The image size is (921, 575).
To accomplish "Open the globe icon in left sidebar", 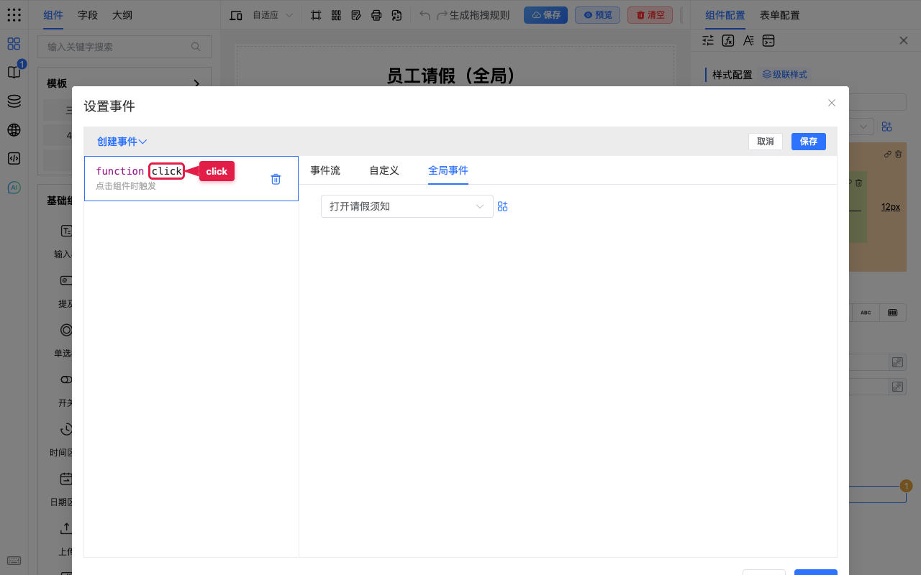I will [14, 130].
